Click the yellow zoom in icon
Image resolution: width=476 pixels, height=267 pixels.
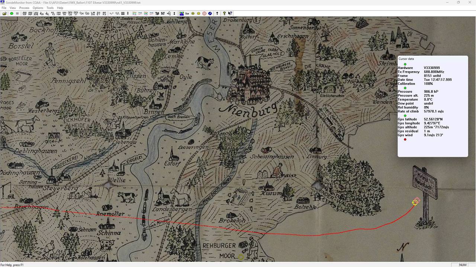click(193, 13)
